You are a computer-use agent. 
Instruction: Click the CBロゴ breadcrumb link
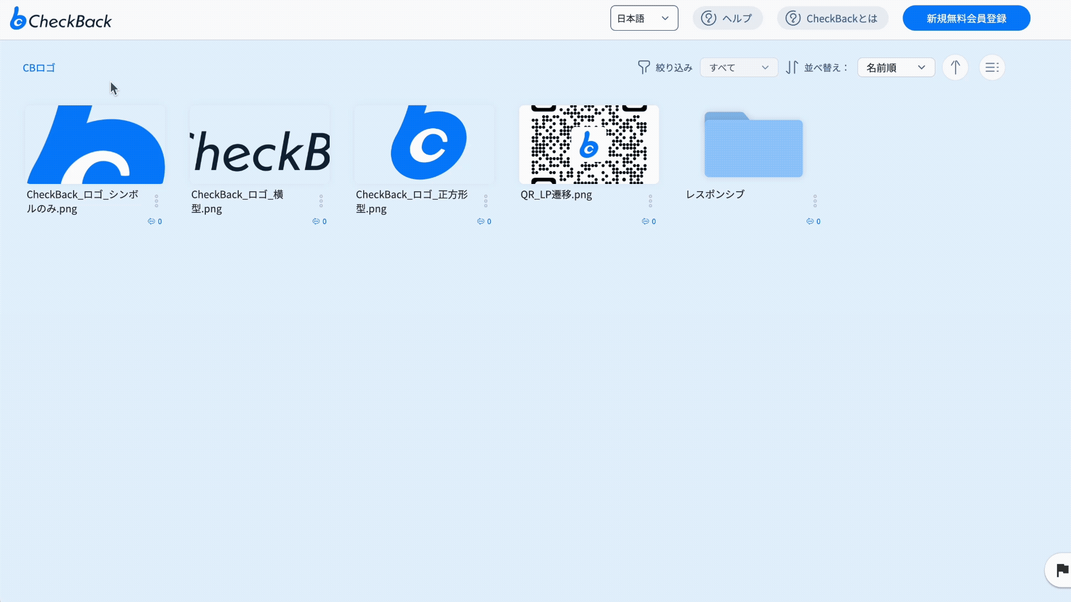tap(38, 67)
